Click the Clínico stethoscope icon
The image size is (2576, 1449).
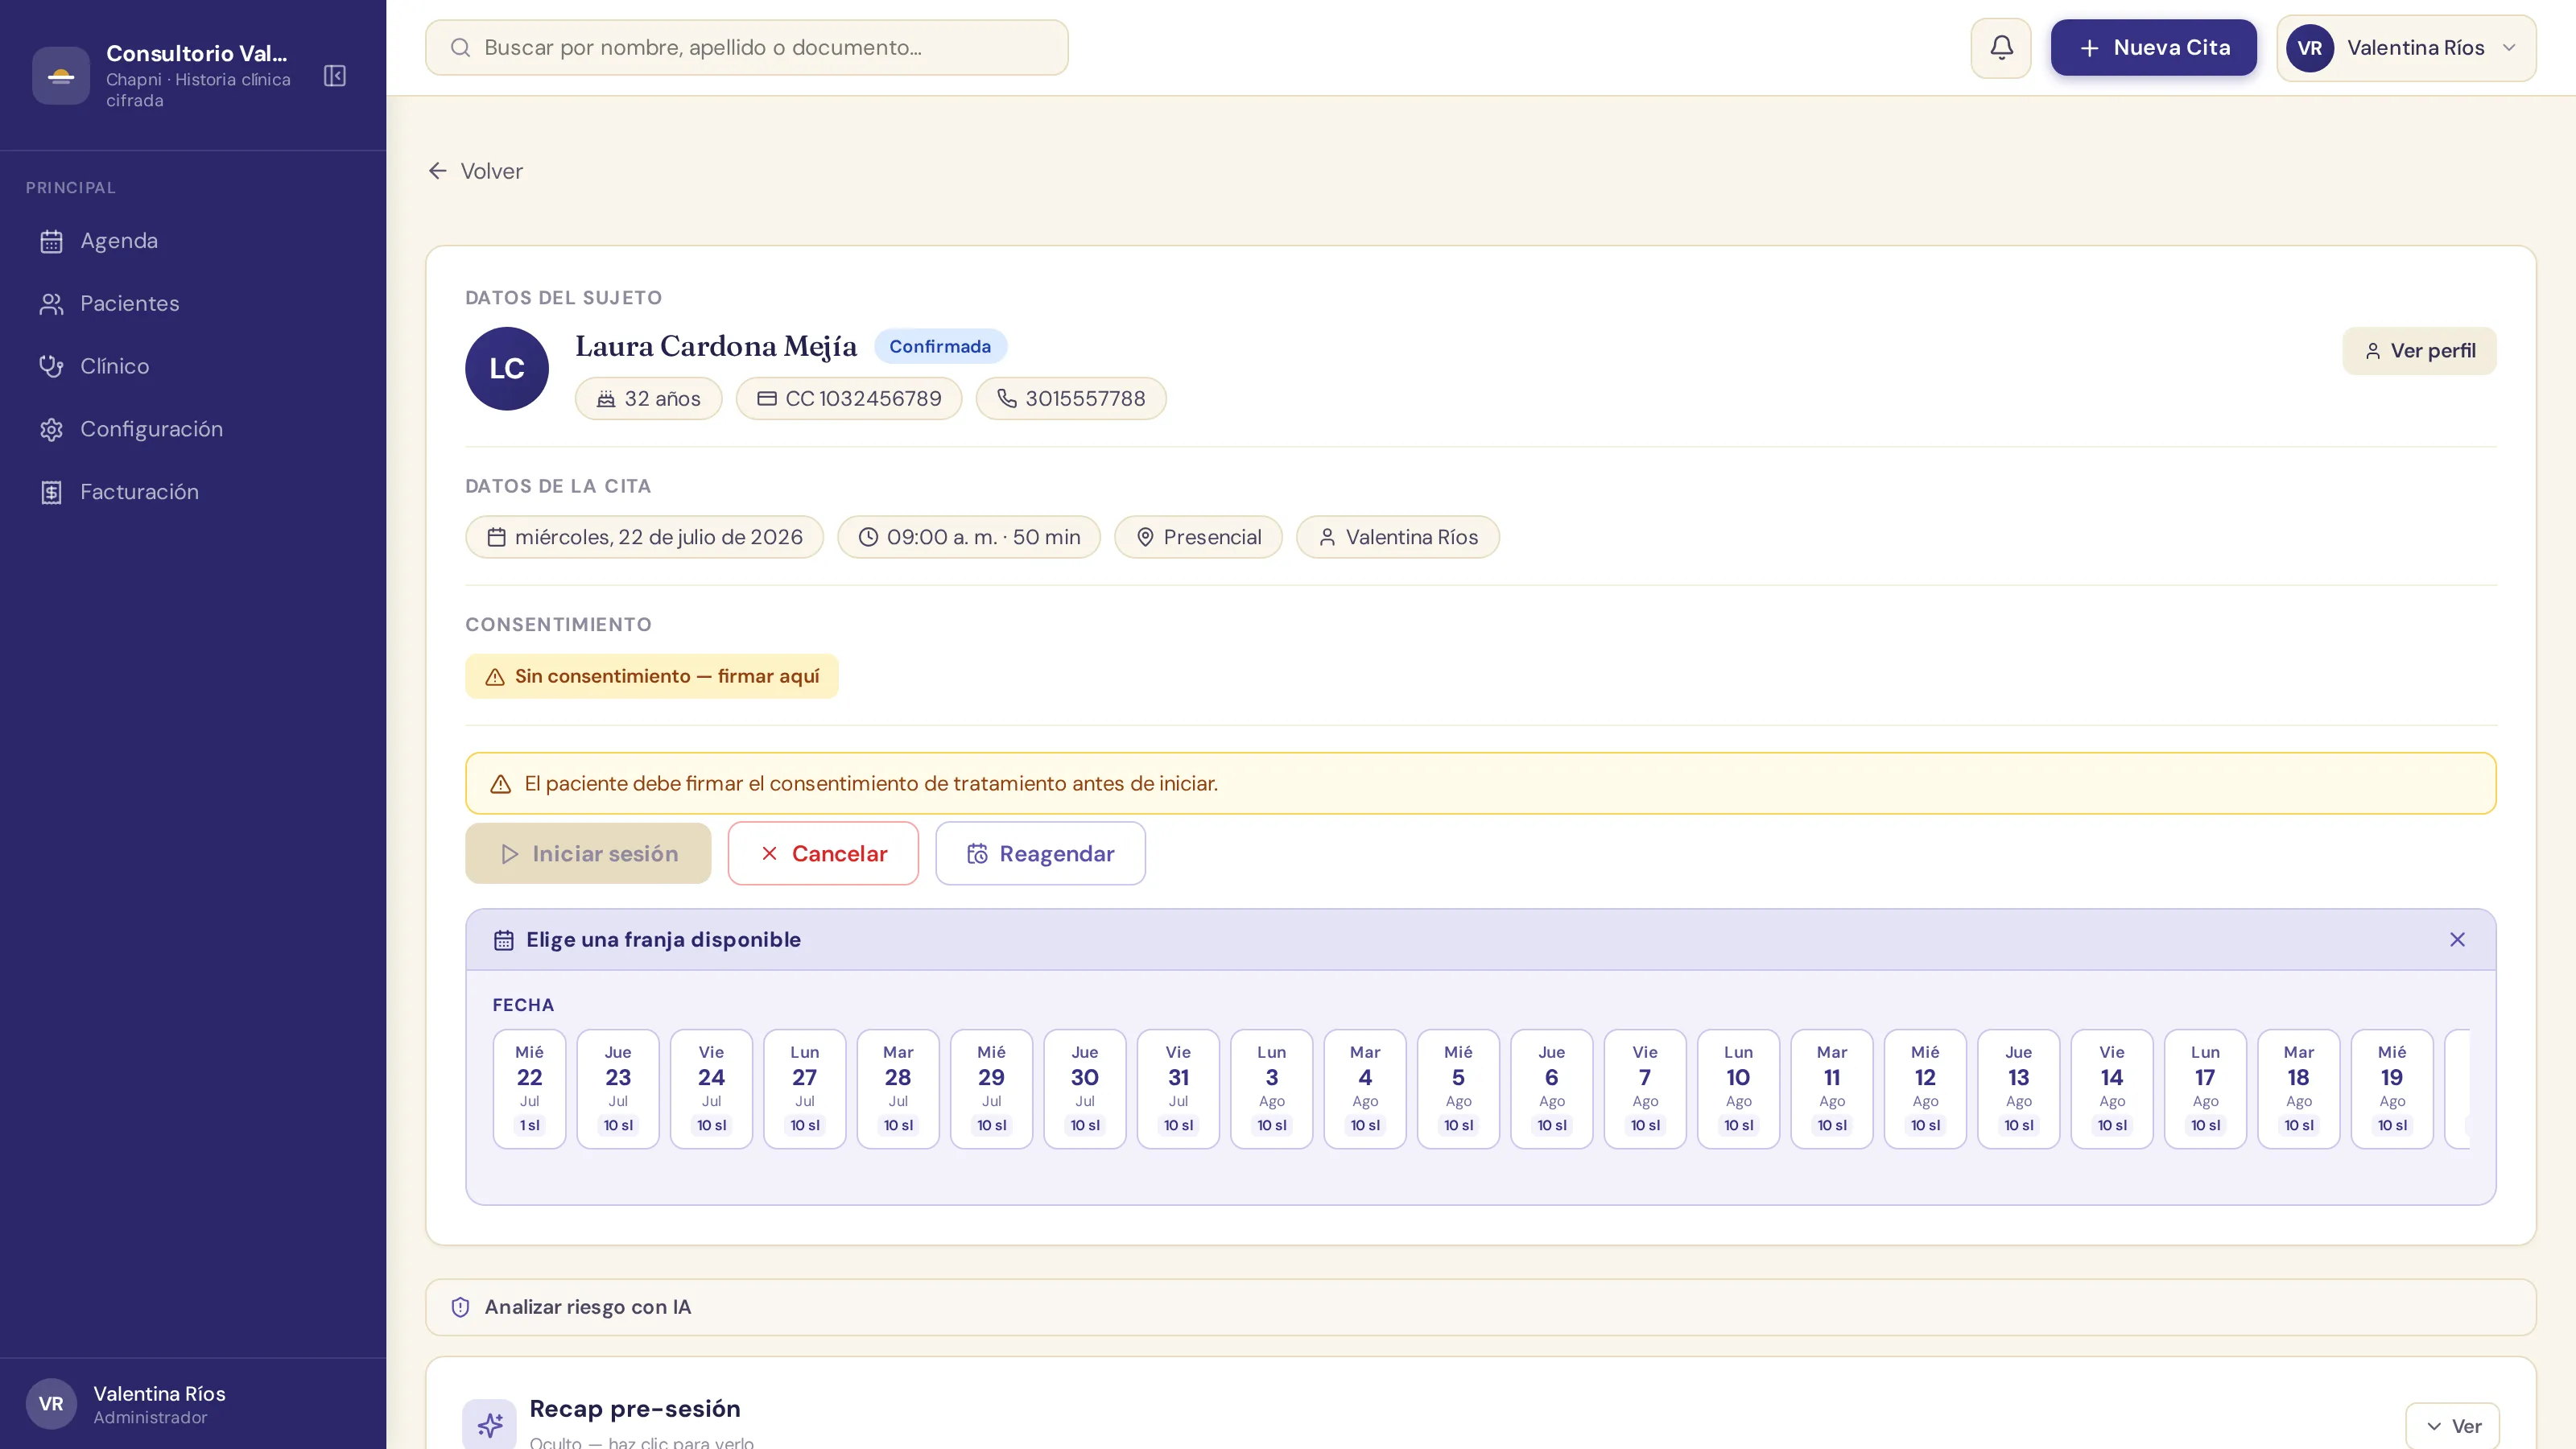pyautogui.click(x=52, y=366)
